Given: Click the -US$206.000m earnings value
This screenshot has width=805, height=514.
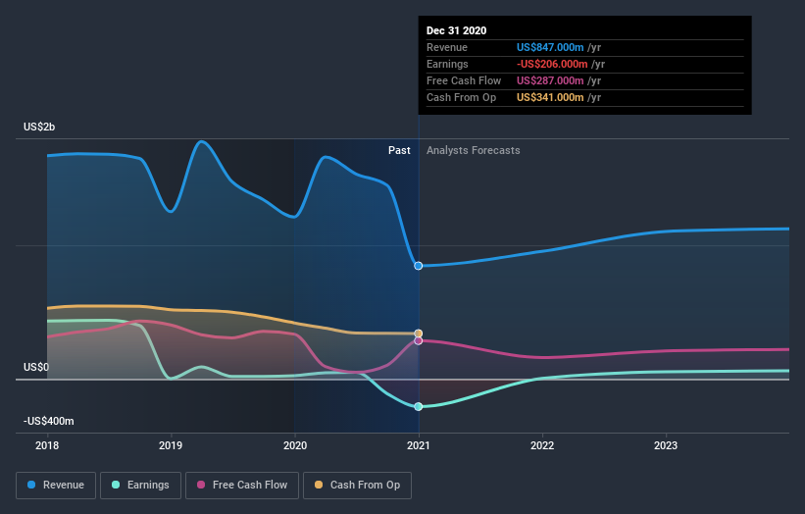Looking at the screenshot, I should [552, 64].
